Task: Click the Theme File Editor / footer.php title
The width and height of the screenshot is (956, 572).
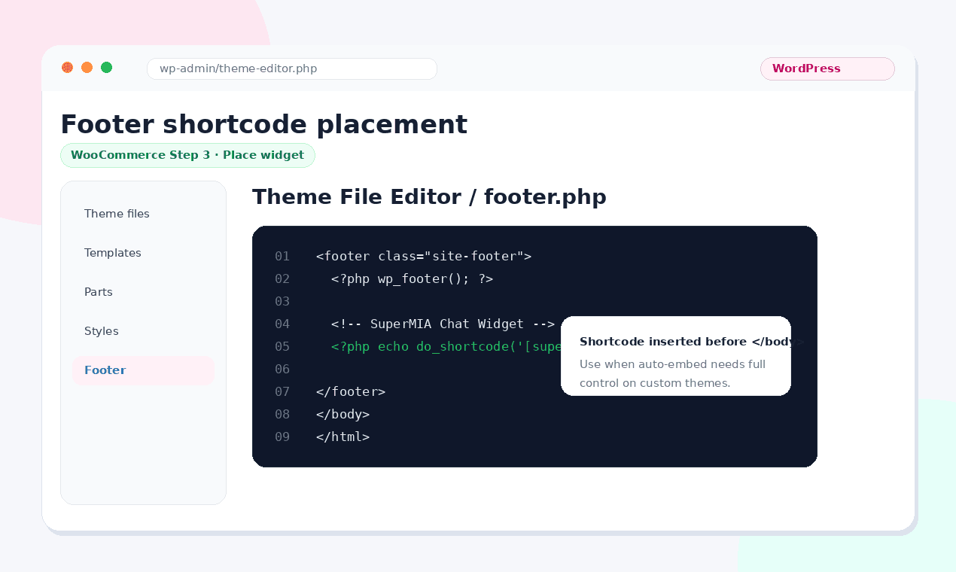Action: click(x=429, y=196)
